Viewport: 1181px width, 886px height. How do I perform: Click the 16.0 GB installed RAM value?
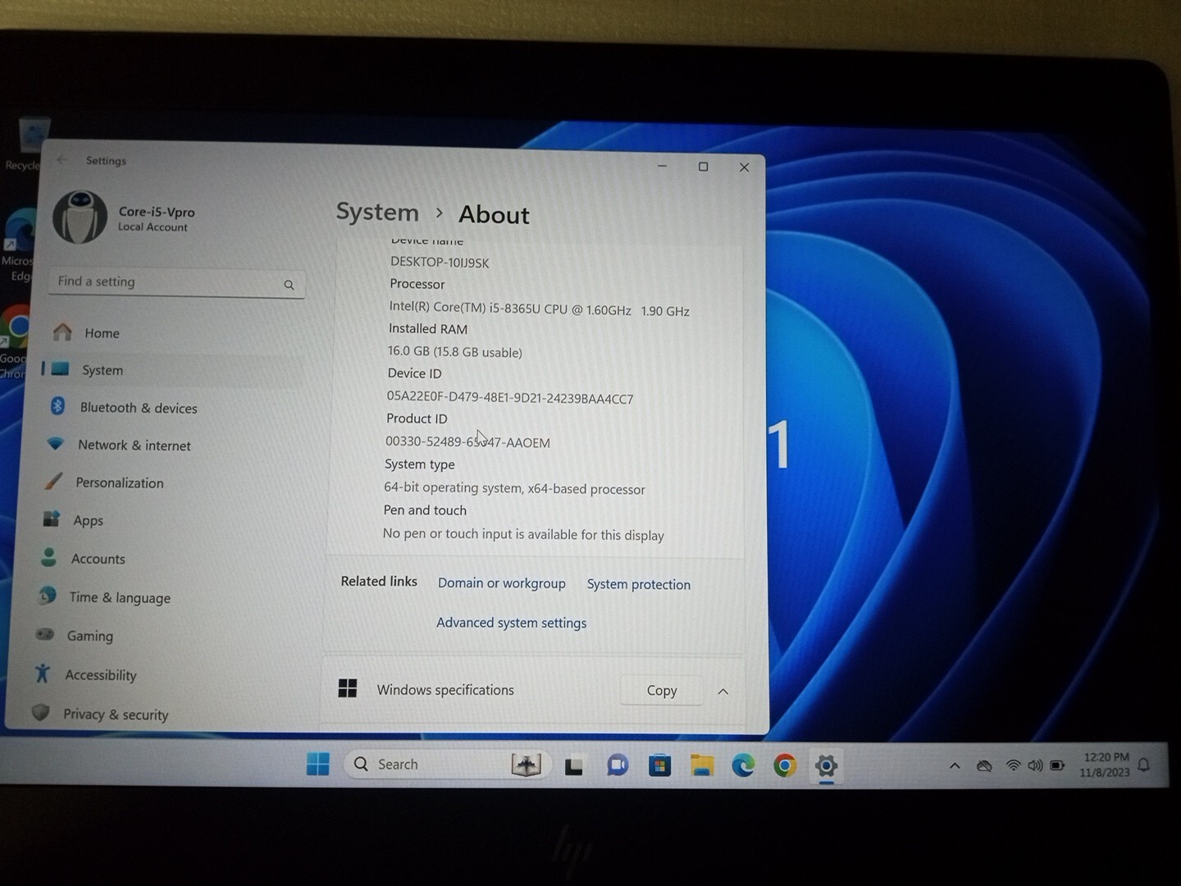[x=454, y=351]
